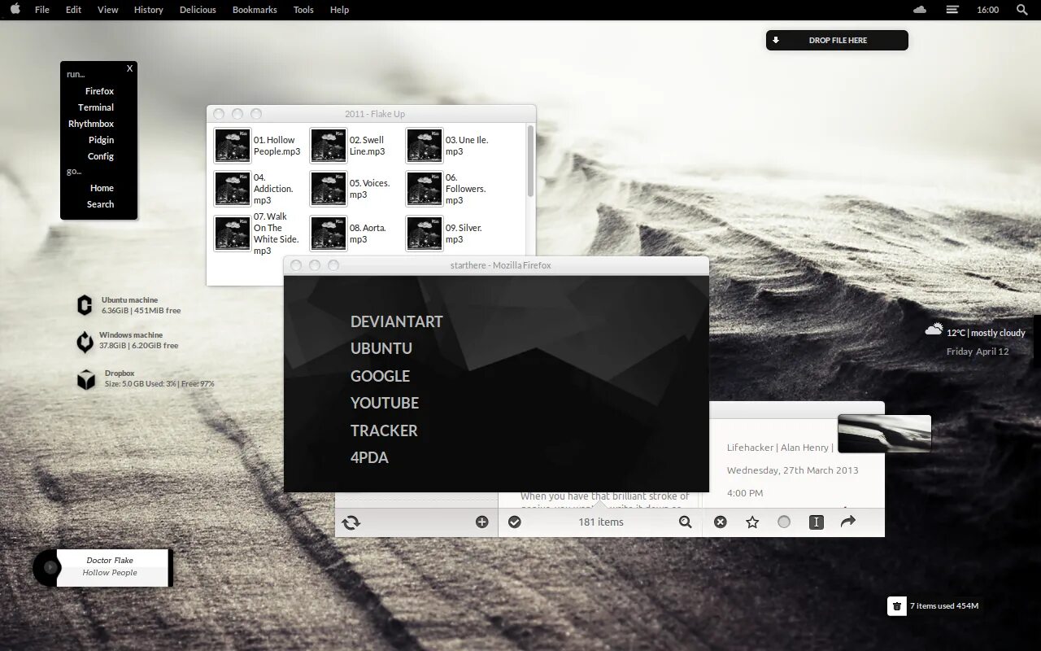Click the 181 items counter
The image size is (1041, 651).
tap(601, 522)
